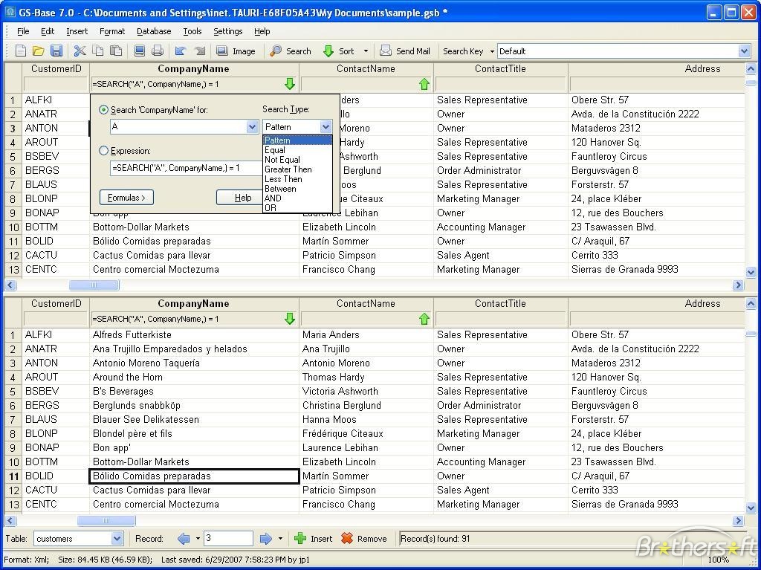Click upper pane ContactName green up arrow
The height and width of the screenshot is (570, 761).
pyautogui.click(x=424, y=84)
